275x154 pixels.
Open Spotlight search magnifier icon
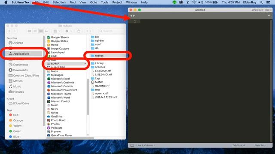tap(261, 2)
